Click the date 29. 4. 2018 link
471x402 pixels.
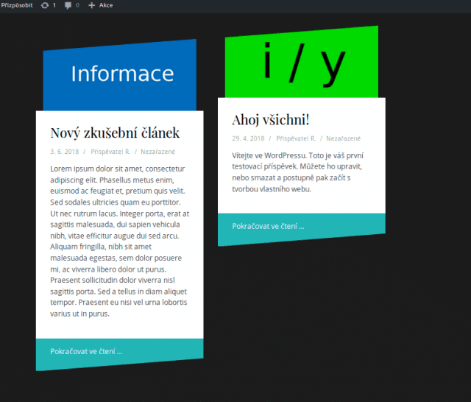point(248,138)
